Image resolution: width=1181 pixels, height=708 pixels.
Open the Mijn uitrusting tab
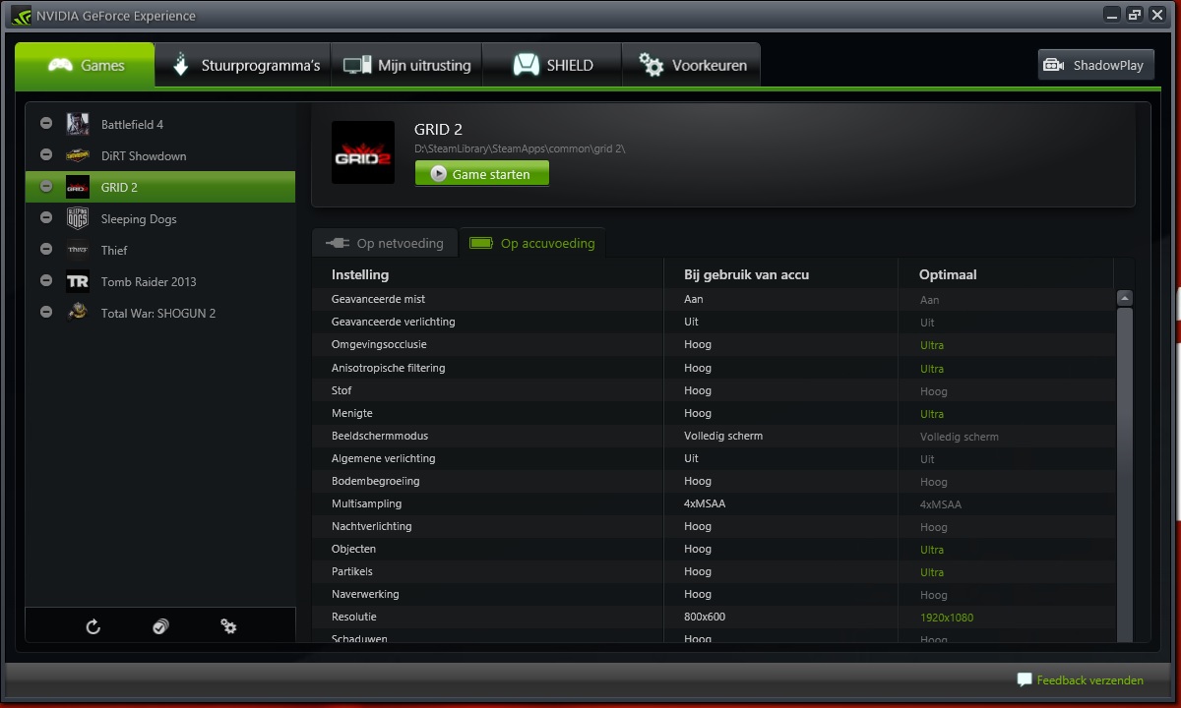click(406, 65)
